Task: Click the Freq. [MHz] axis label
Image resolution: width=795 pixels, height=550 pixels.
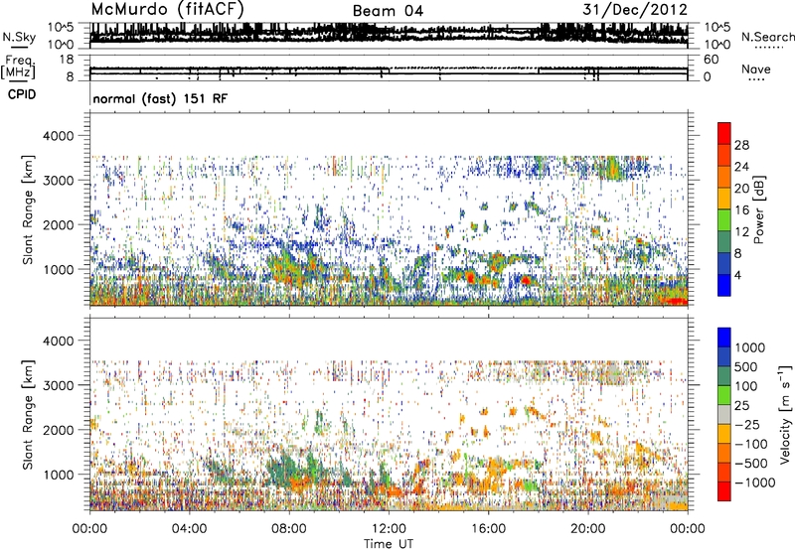Action: coord(18,67)
